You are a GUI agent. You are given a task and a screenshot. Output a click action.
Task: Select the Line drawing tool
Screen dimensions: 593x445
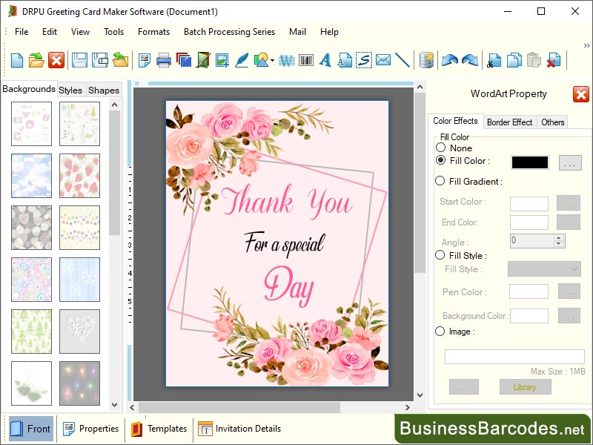[x=402, y=61]
